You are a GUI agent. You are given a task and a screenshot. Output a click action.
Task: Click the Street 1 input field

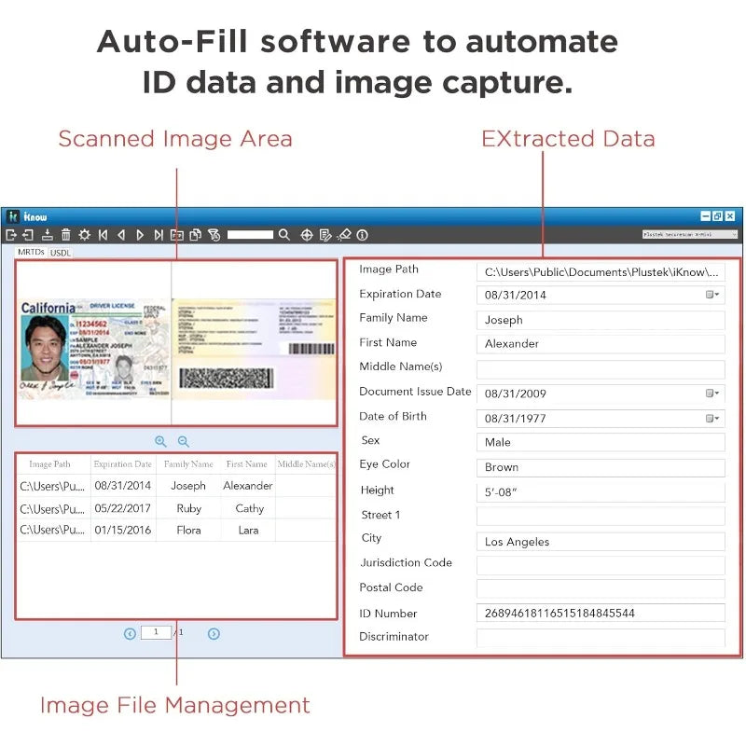tap(600, 517)
